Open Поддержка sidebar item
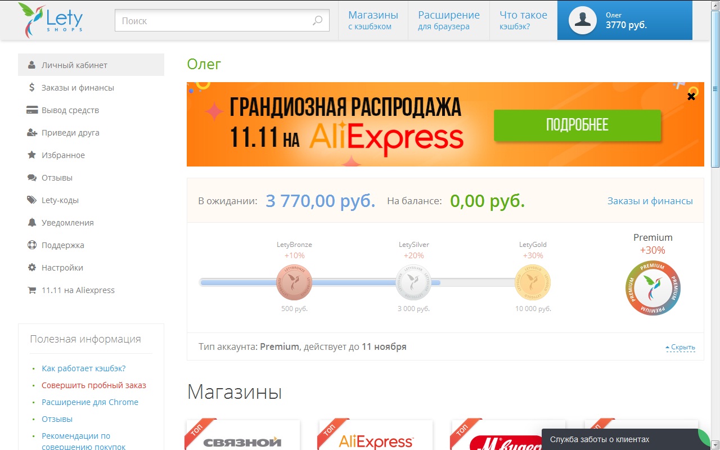Image resolution: width=720 pixels, height=450 pixels. (91, 245)
